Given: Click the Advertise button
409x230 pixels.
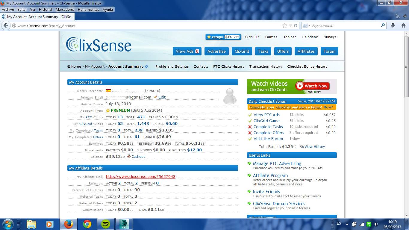Looking at the screenshot, I should point(216,51).
